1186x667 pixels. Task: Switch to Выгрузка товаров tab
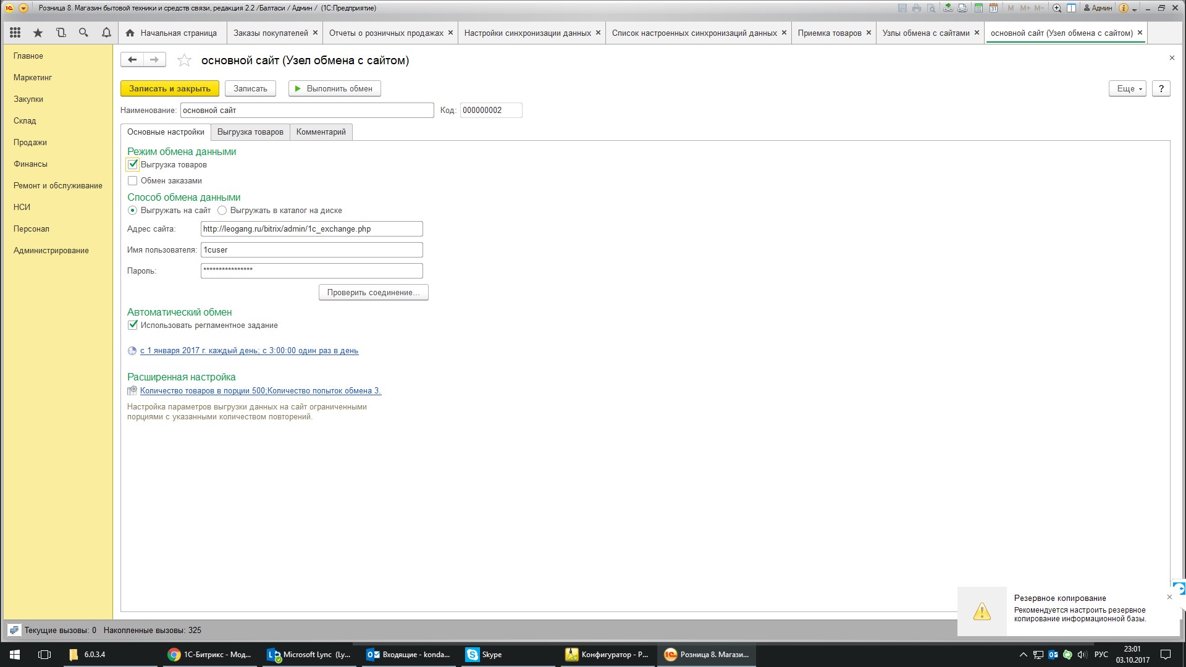click(x=250, y=132)
